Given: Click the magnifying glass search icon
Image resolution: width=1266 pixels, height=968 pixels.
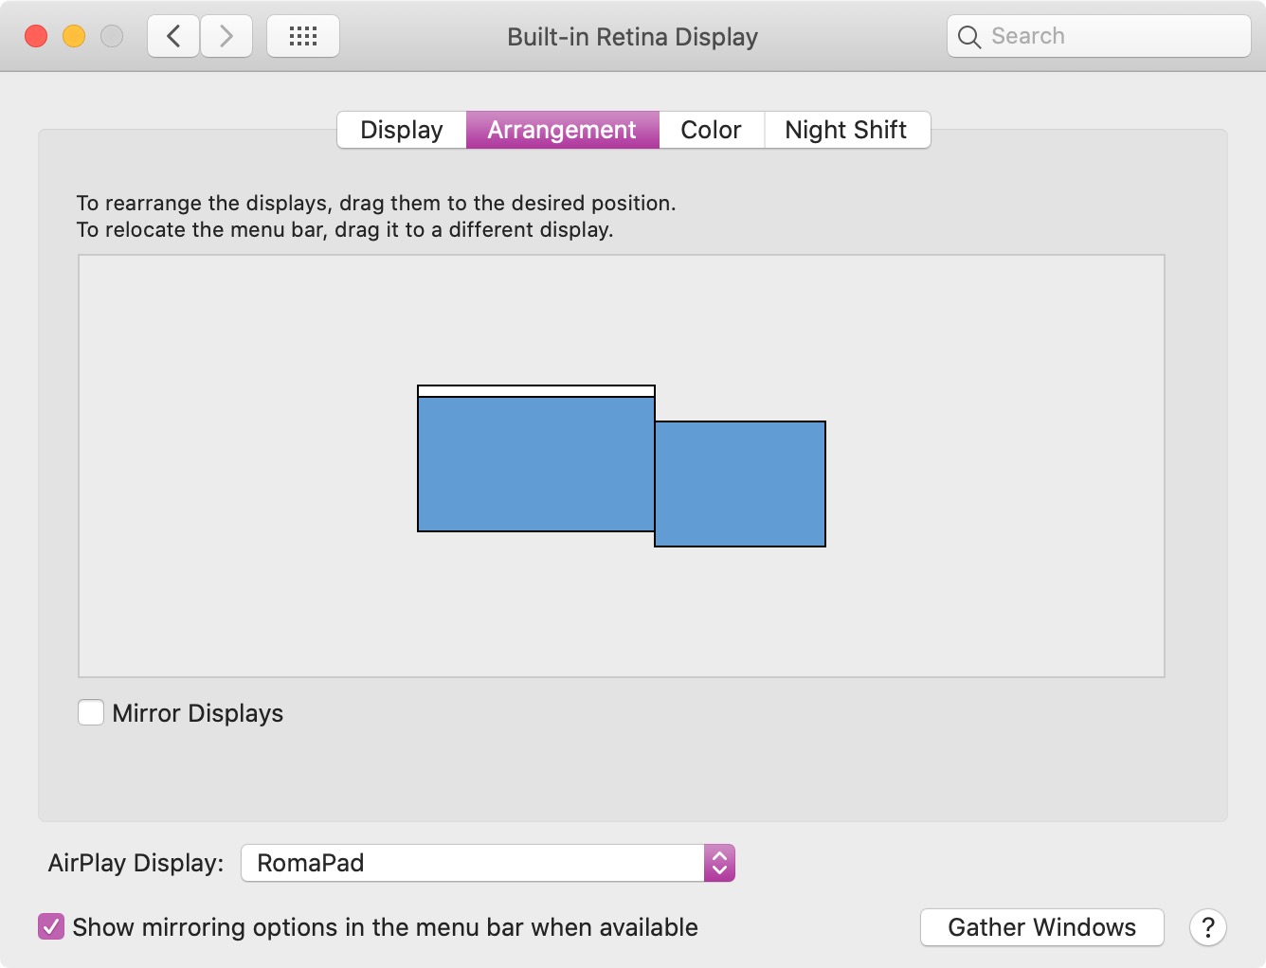Looking at the screenshot, I should coord(968,37).
